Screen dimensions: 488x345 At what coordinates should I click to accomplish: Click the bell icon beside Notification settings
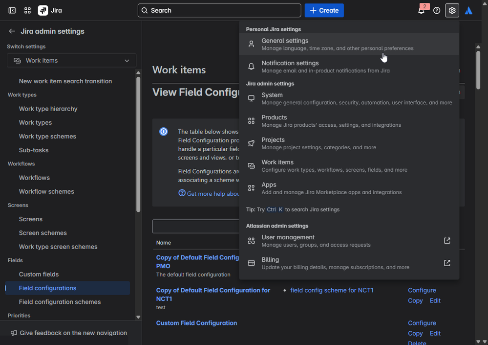[251, 67]
